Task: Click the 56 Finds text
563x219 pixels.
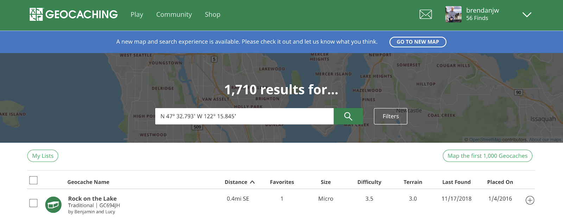Action: coord(477,18)
